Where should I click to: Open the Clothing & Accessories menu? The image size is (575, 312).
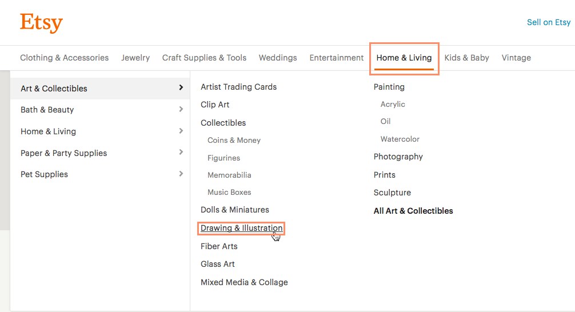tap(64, 58)
